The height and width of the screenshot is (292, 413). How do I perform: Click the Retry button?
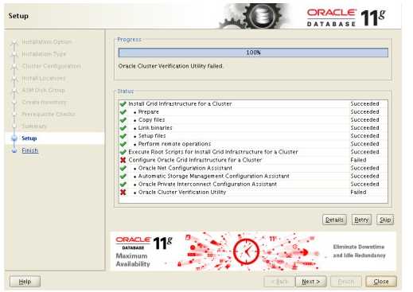pyautogui.click(x=361, y=220)
